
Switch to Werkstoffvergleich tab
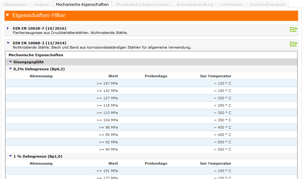(x=268, y=5)
